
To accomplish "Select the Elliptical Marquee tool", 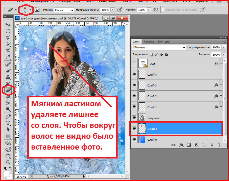I will click(x=8, y=31).
